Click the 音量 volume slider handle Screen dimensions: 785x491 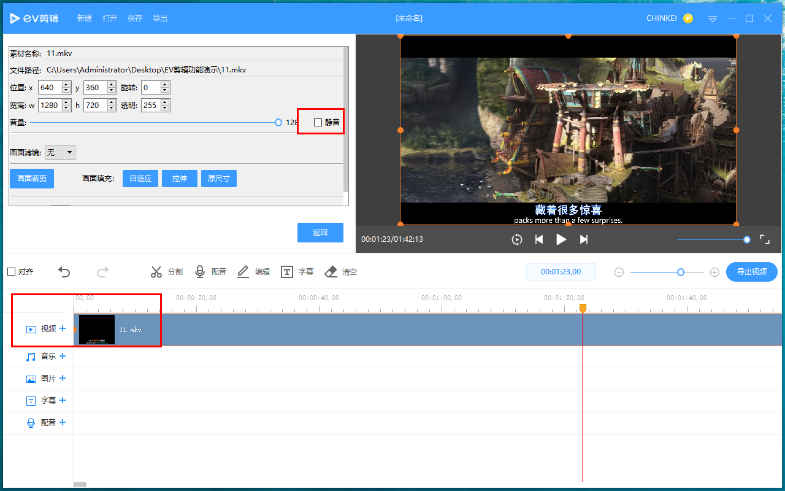[x=278, y=123]
